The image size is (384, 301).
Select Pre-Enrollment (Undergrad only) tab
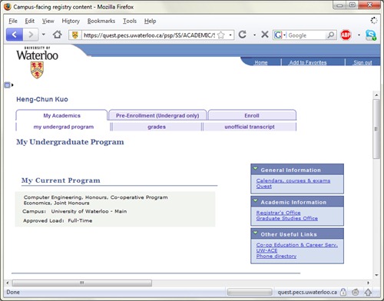coord(157,115)
